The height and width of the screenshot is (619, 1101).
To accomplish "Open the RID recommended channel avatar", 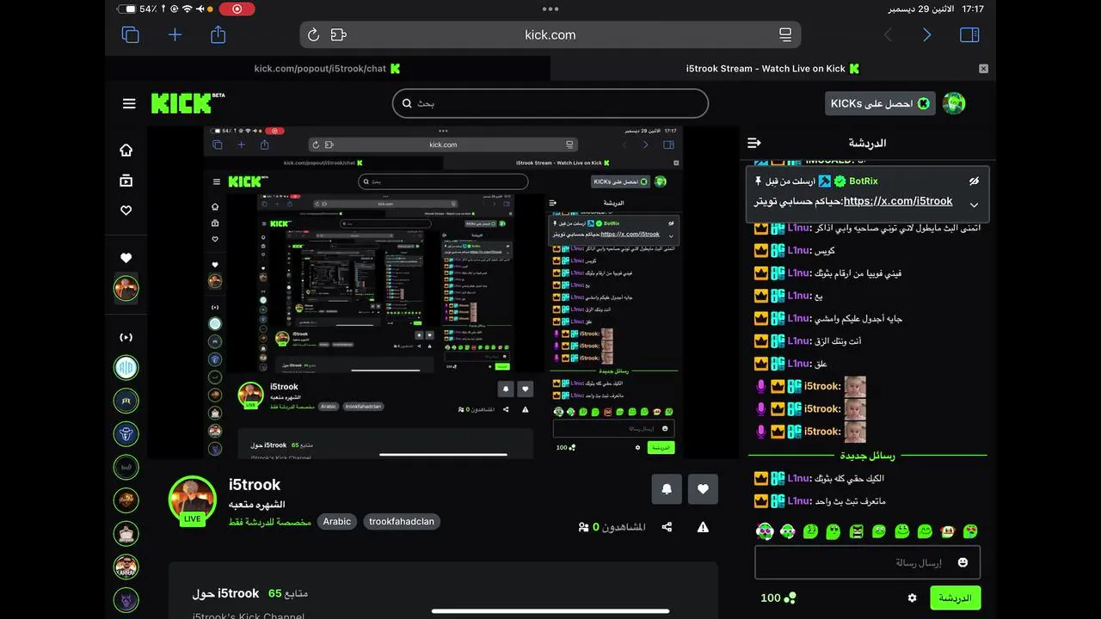I will point(126,367).
